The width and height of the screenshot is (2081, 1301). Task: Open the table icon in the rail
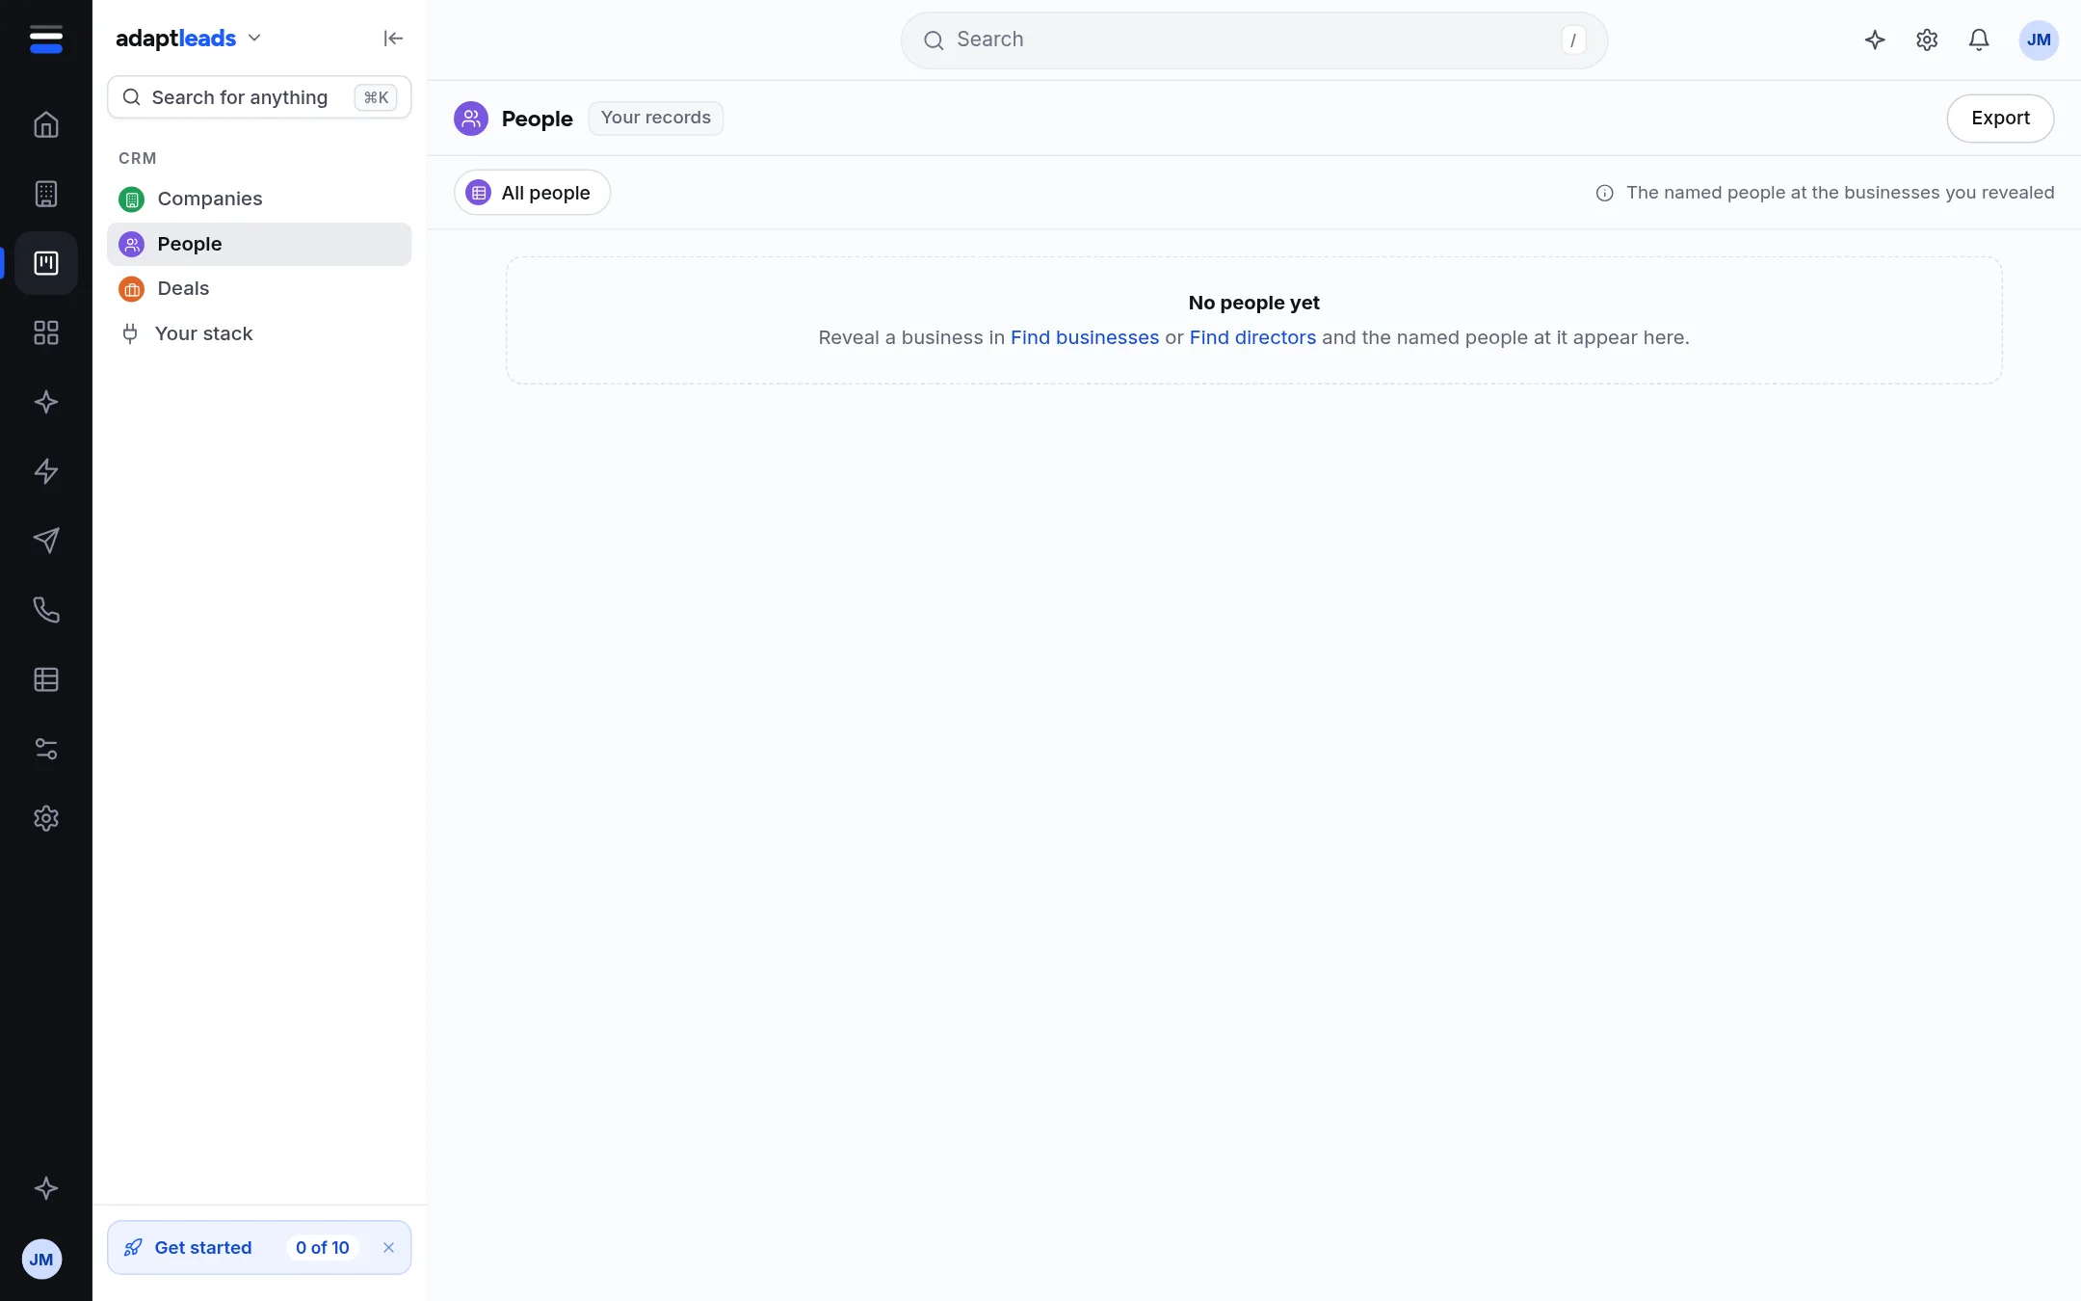[x=45, y=679]
